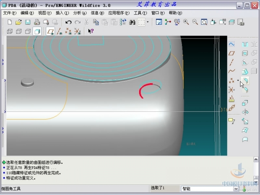Screen dimensions: 260x195
Task: Click the Cut scissors icon
Action: coord(86,22)
